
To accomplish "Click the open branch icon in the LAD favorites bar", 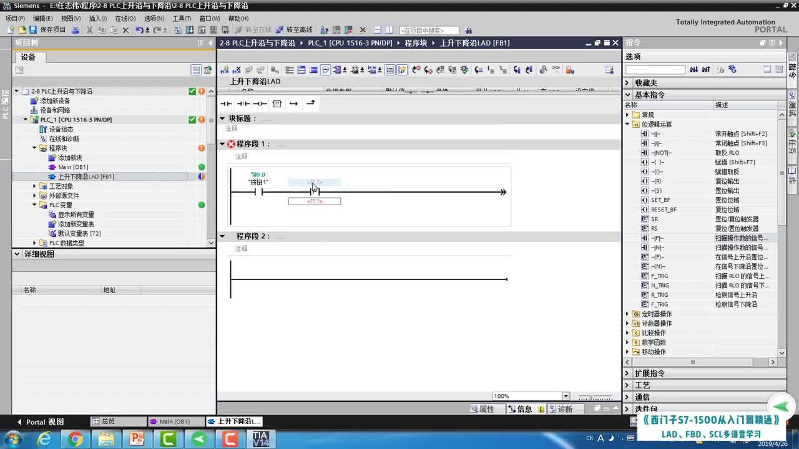I will [293, 104].
